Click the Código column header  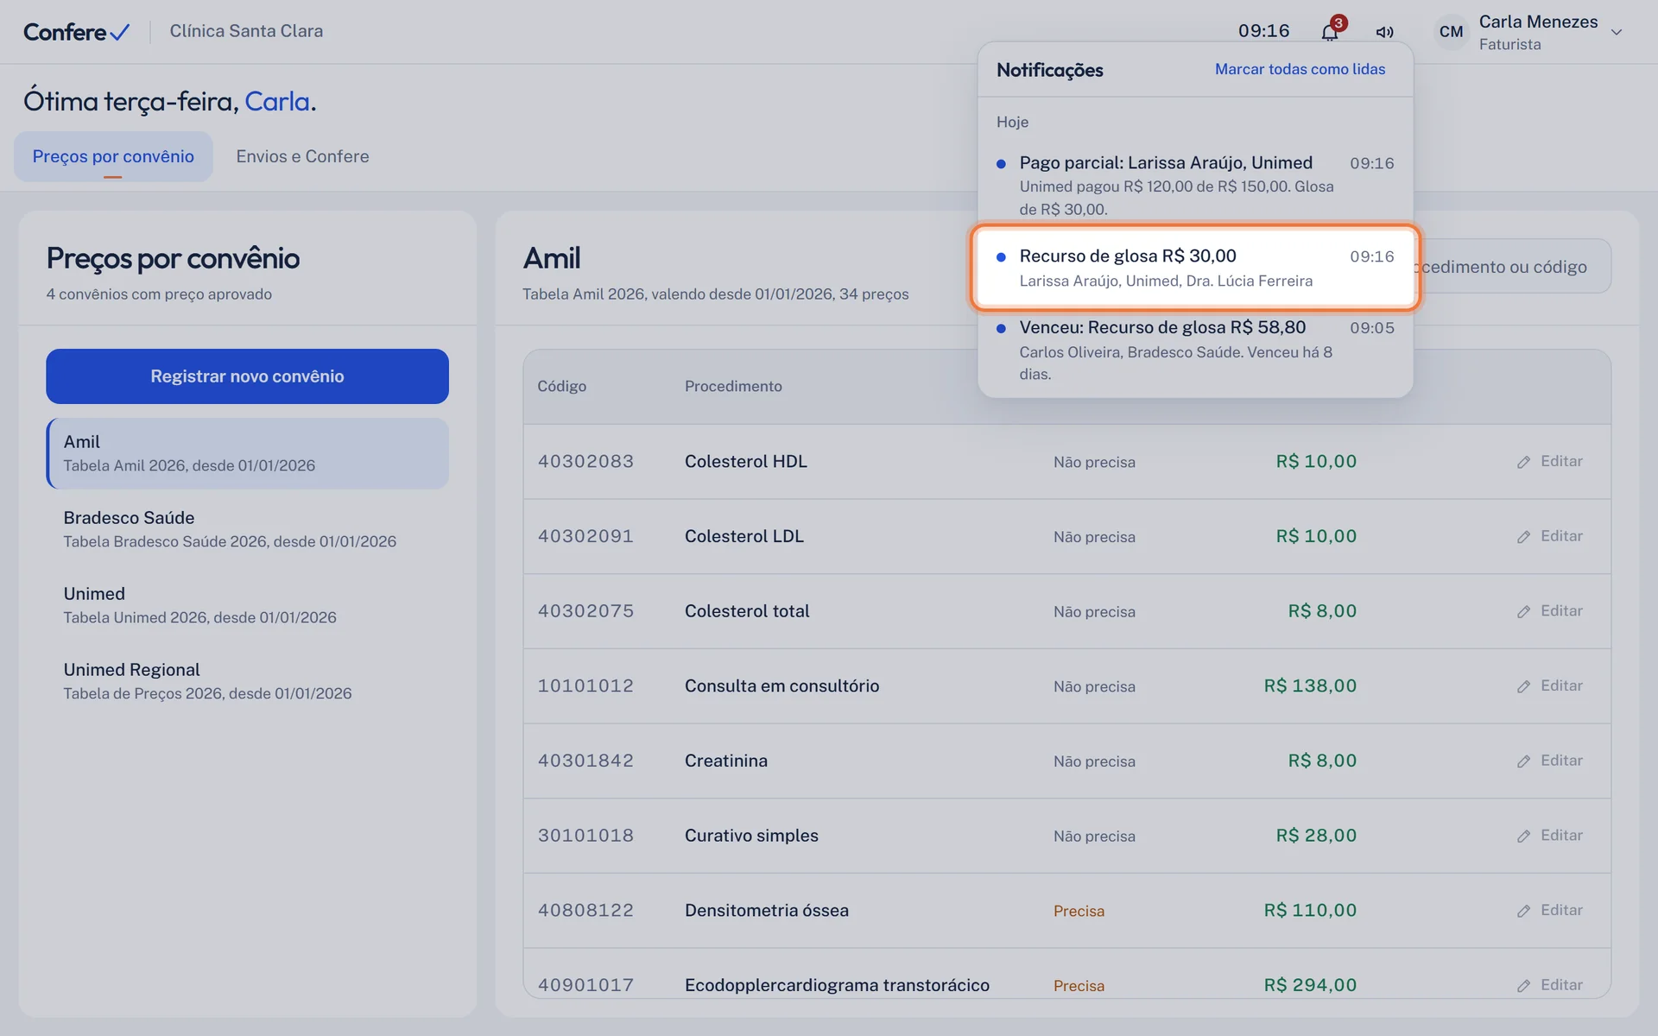click(561, 386)
